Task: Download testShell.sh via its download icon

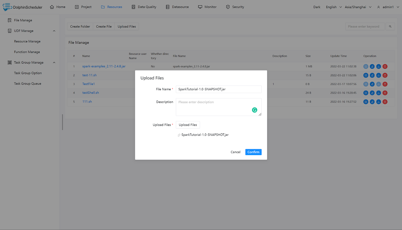Action: pos(378,93)
